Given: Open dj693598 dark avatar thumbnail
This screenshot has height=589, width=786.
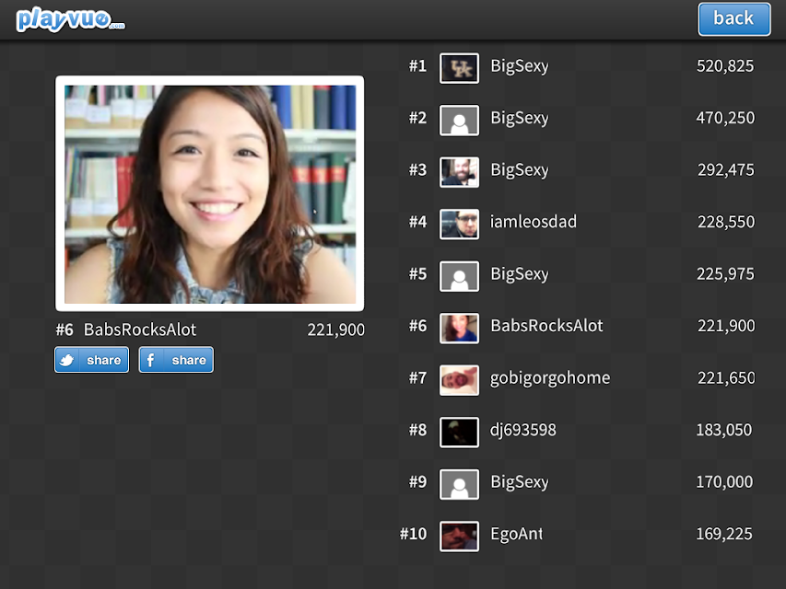Looking at the screenshot, I should coord(459,433).
